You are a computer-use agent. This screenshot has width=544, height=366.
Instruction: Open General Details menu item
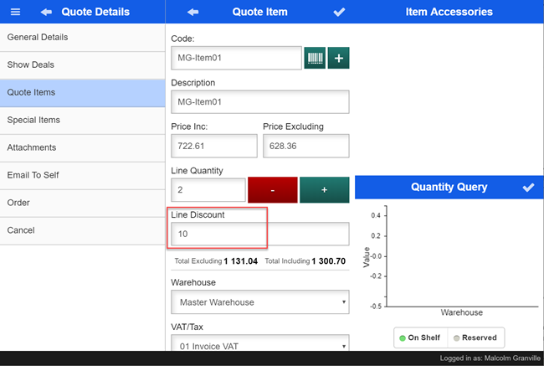click(83, 38)
